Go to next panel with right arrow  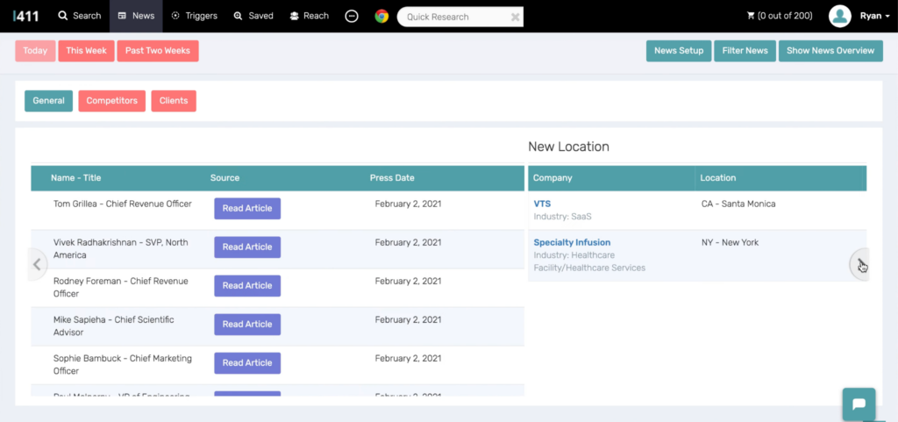pos(859,265)
